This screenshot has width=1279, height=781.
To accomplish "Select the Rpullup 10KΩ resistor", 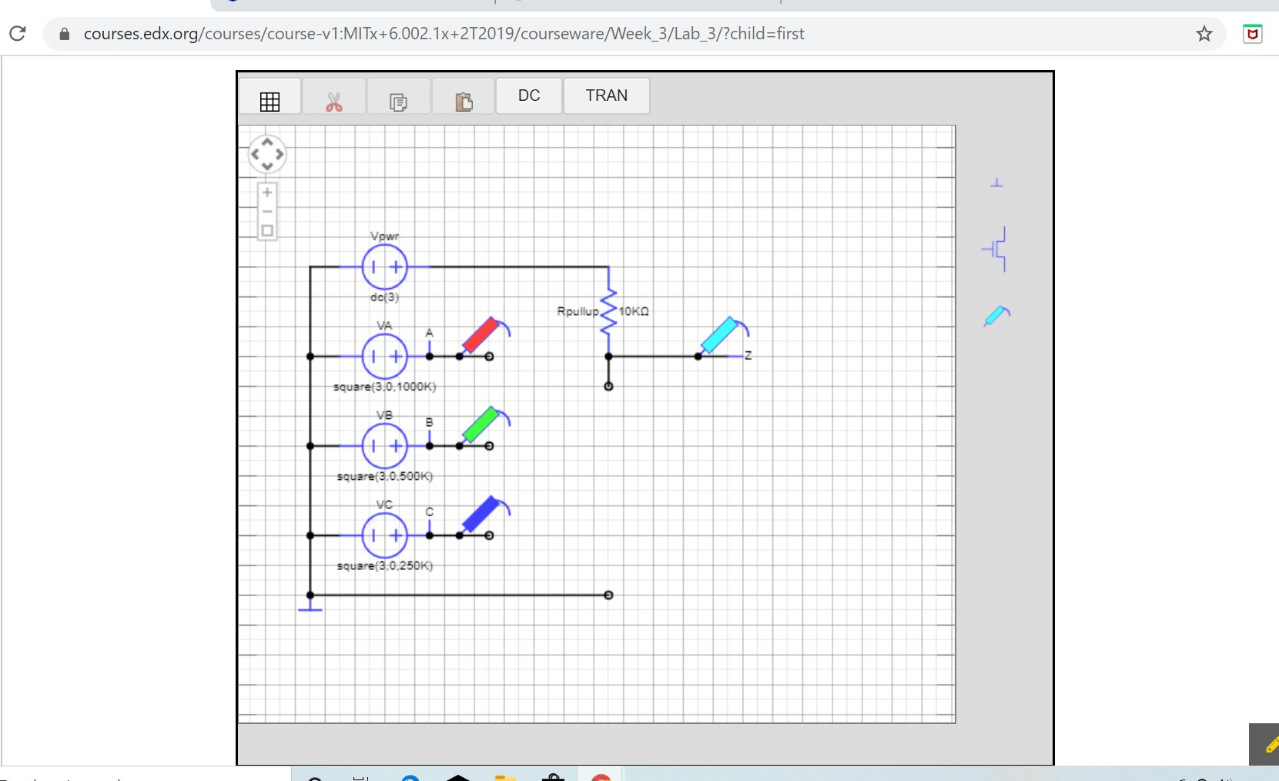I will click(x=608, y=311).
